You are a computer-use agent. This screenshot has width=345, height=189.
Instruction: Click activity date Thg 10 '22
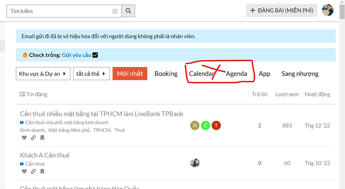coord(317,163)
